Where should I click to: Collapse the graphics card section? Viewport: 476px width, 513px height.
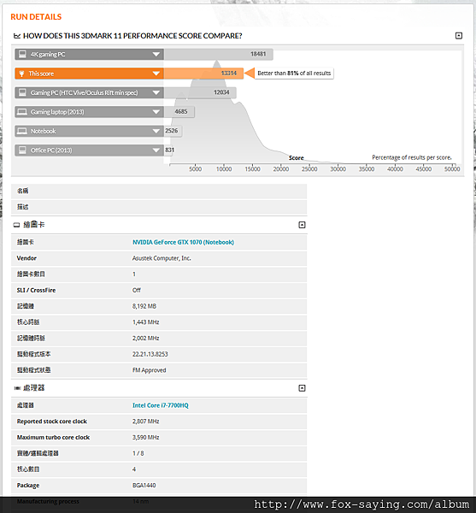pyautogui.click(x=302, y=225)
